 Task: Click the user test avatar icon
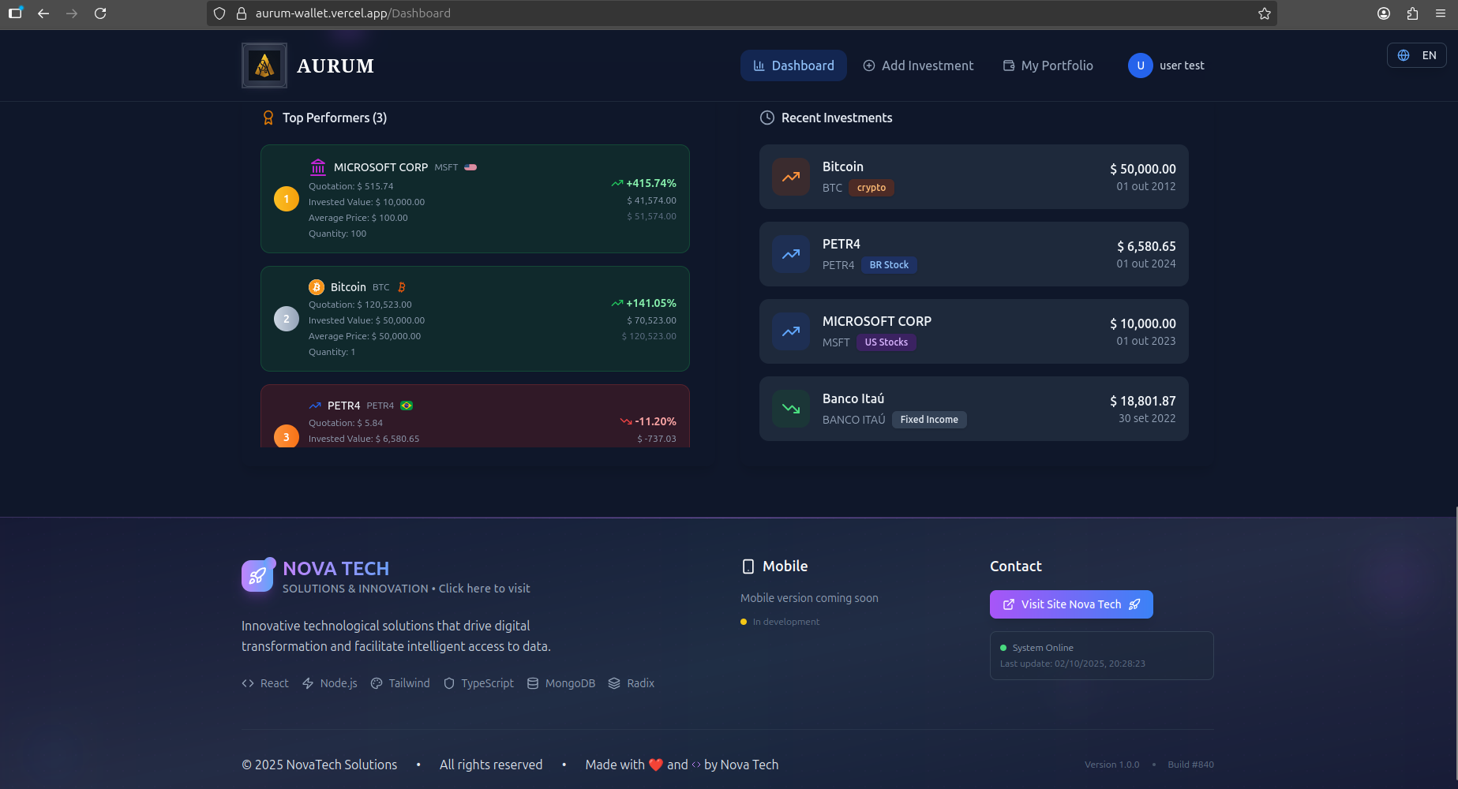1140,65
